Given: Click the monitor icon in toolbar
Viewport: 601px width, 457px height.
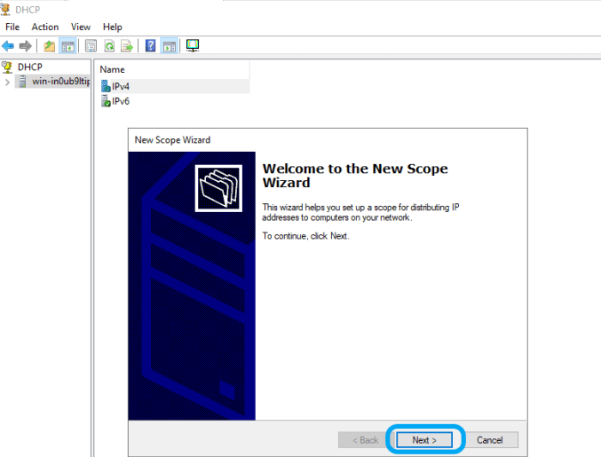Looking at the screenshot, I should pyautogui.click(x=193, y=45).
